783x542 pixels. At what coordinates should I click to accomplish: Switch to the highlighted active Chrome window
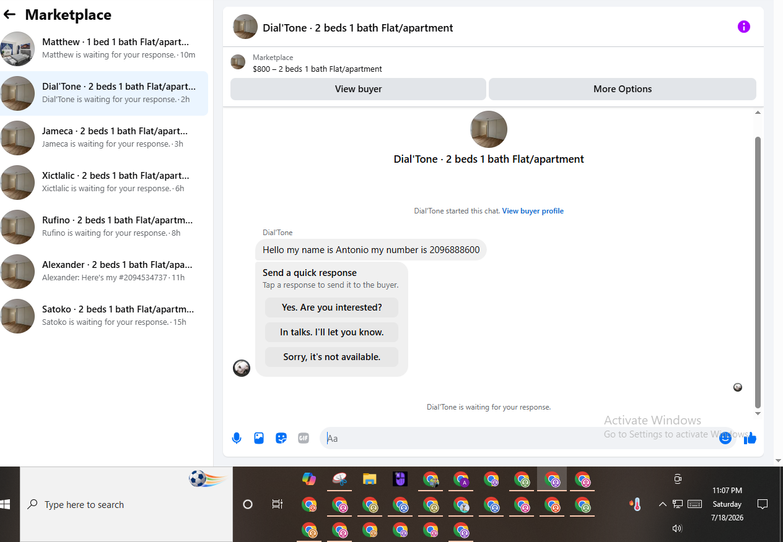coord(552,479)
